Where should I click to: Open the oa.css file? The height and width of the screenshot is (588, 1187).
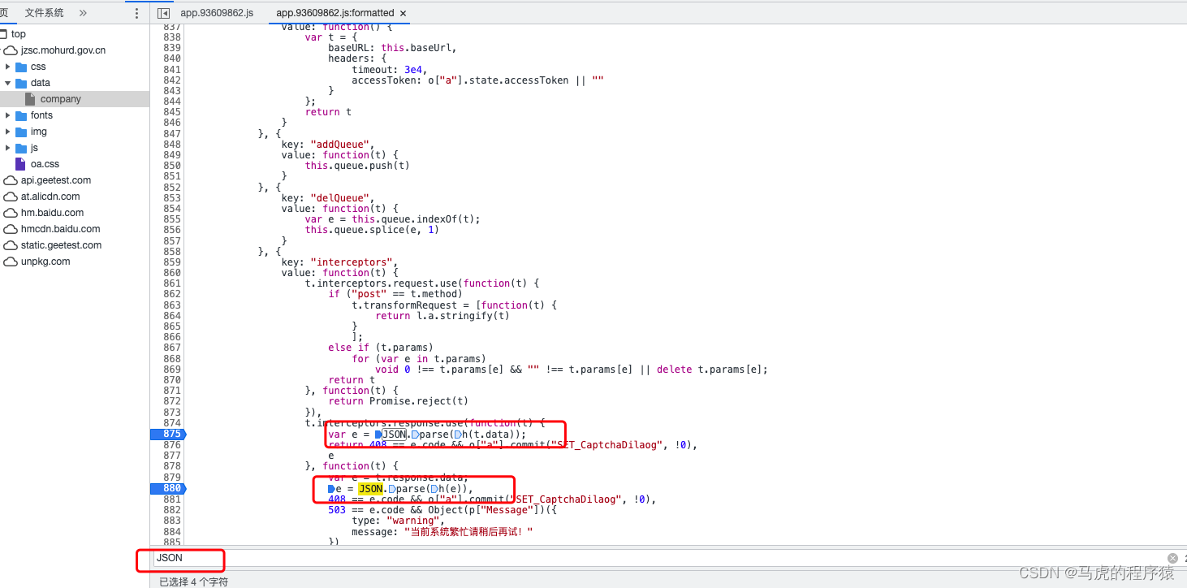click(45, 164)
